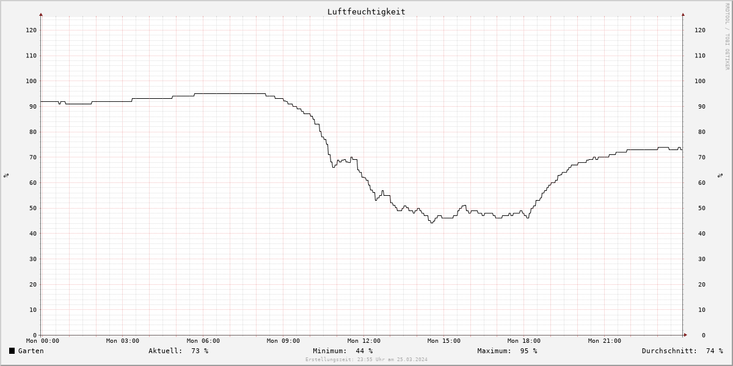The width and height of the screenshot is (733, 366).
Task: Click the 'Mon 18:00' time axis label
Action: coord(524,341)
